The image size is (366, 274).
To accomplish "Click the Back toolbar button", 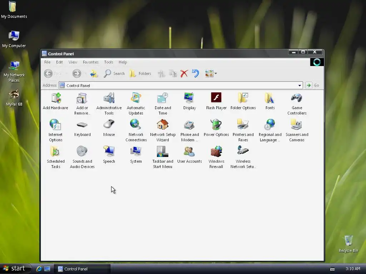I will point(53,73).
